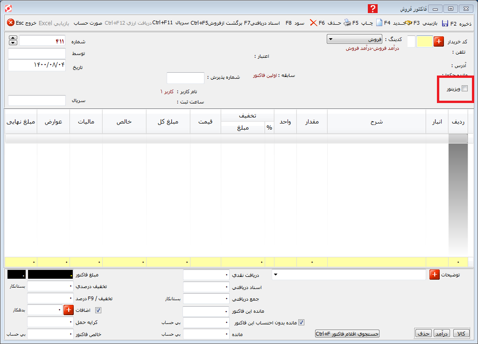Viewport: 478px width, 344px height.
Task: Decrease the شماره invoice number with down arrow
Action: tap(13, 42)
